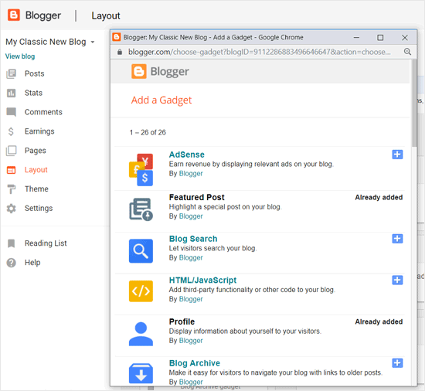Screen dimensions: 425x391
Task: Click the "1 – 26 of 26" count text
Action: (x=148, y=132)
